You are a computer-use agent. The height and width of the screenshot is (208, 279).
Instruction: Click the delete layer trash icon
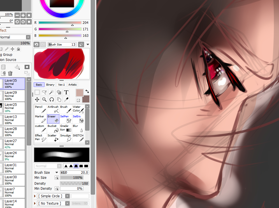(10, 74)
